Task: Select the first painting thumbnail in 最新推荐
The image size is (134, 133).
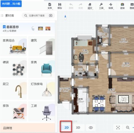Action: pos(41,28)
